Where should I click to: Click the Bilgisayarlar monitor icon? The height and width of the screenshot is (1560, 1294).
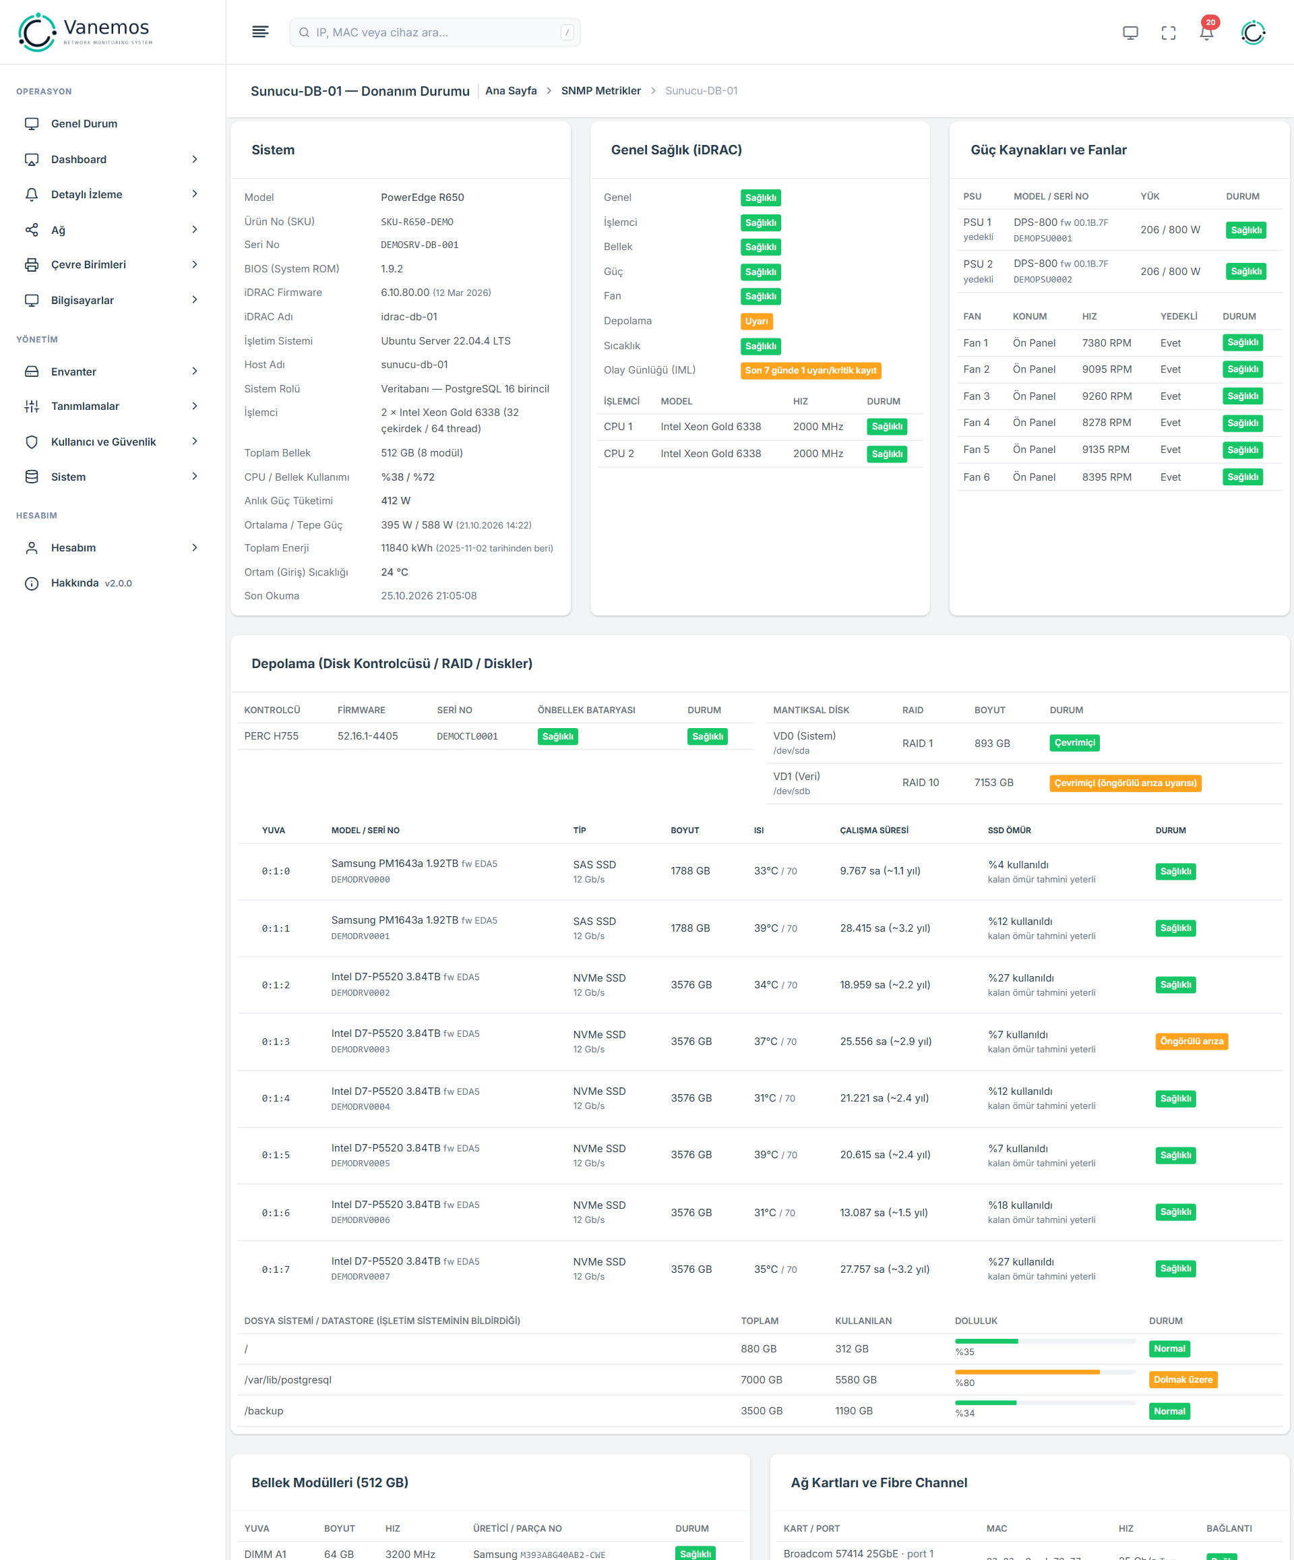click(32, 301)
